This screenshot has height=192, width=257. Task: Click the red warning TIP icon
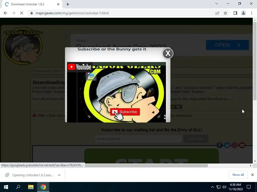(34, 115)
